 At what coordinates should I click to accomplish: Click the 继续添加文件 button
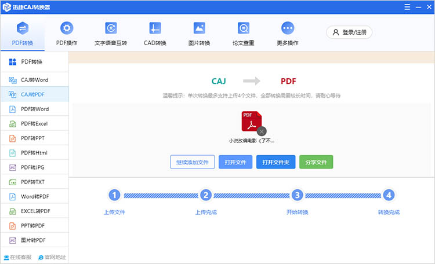pyautogui.click(x=192, y=162)
